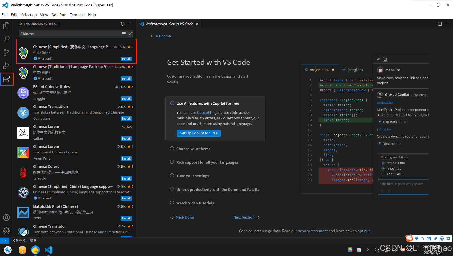Install Matplotlib Pilot (Chinese) extension
This screenshot has width=453, height=256.
click(x=126, y=218)
